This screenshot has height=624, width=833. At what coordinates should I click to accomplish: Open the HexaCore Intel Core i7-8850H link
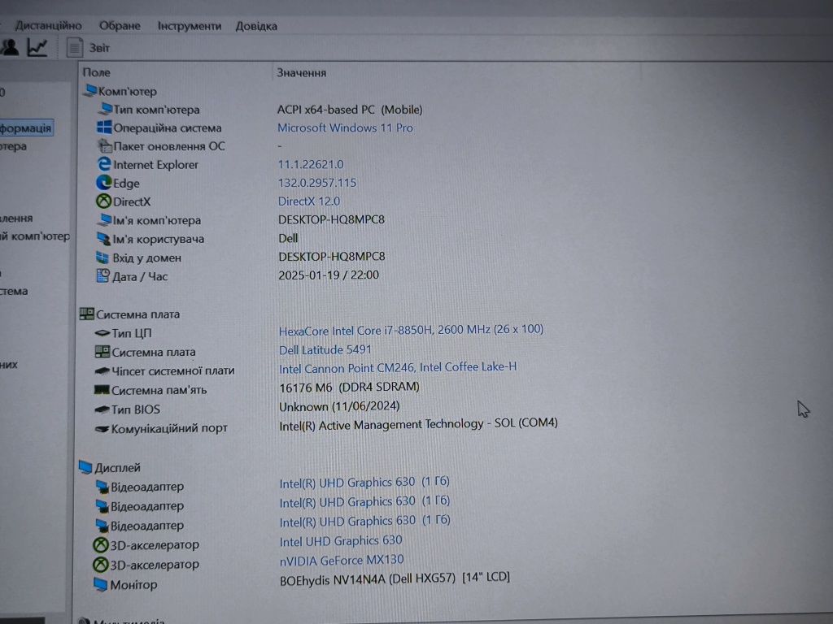pyautogui.click(x=411, y=330)
